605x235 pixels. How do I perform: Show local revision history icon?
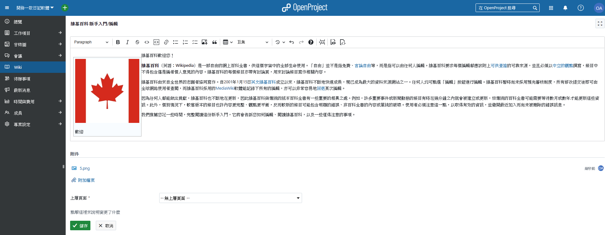tap(278, 42)
